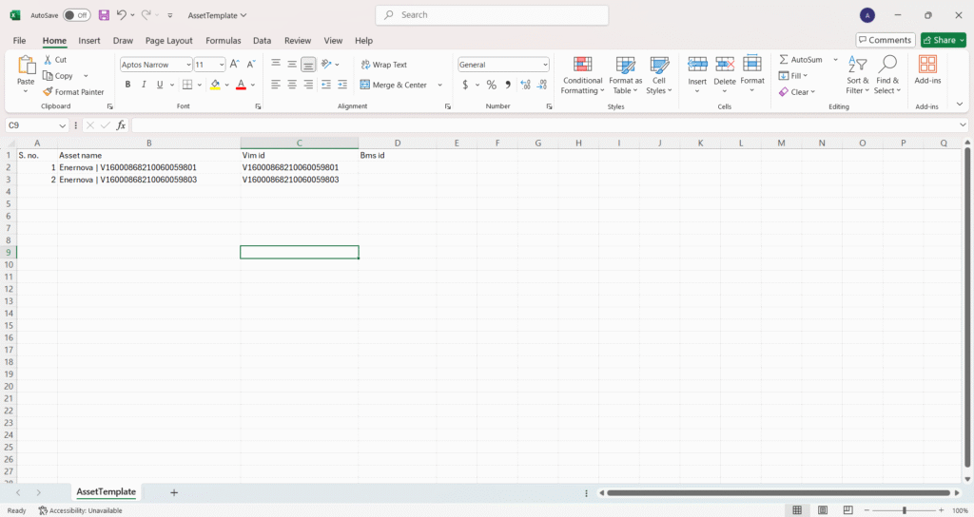
Task: Open the Formulas ribbon tab
Action: [x=223, y=41]
